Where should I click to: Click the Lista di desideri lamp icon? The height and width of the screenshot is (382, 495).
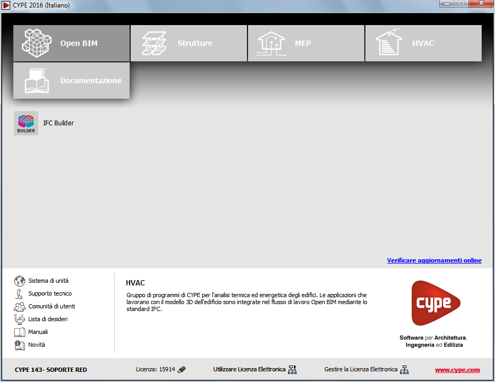click(x=20, y=319)
